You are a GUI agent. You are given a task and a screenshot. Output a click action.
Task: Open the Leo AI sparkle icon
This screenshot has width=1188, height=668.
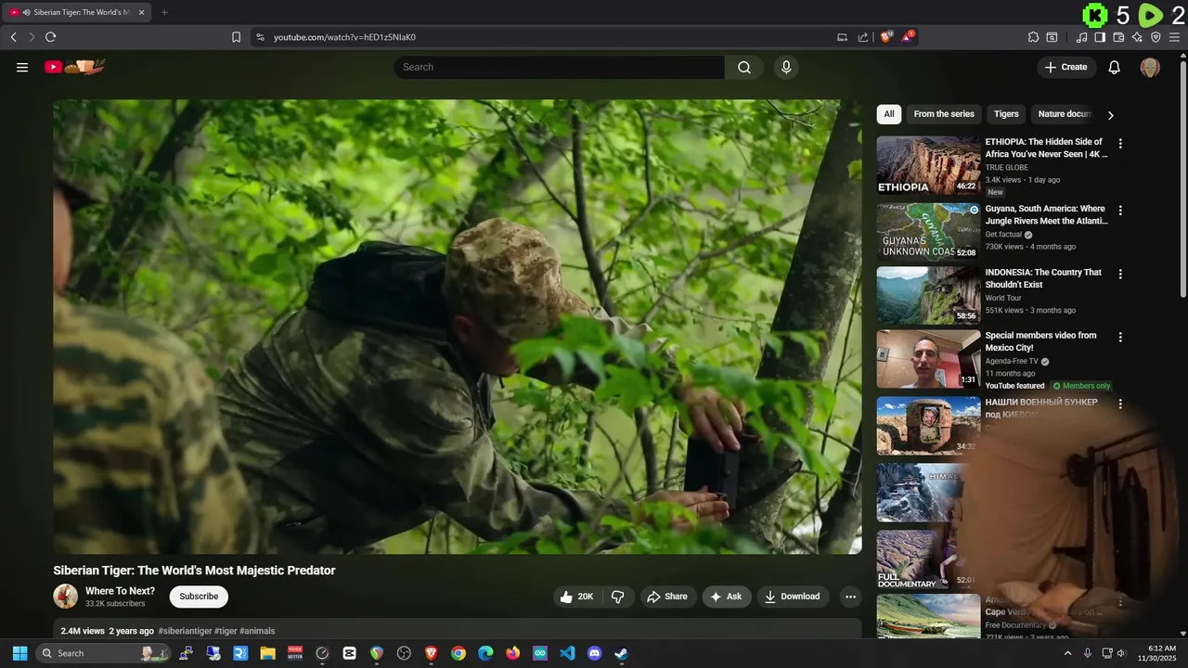1137,37
